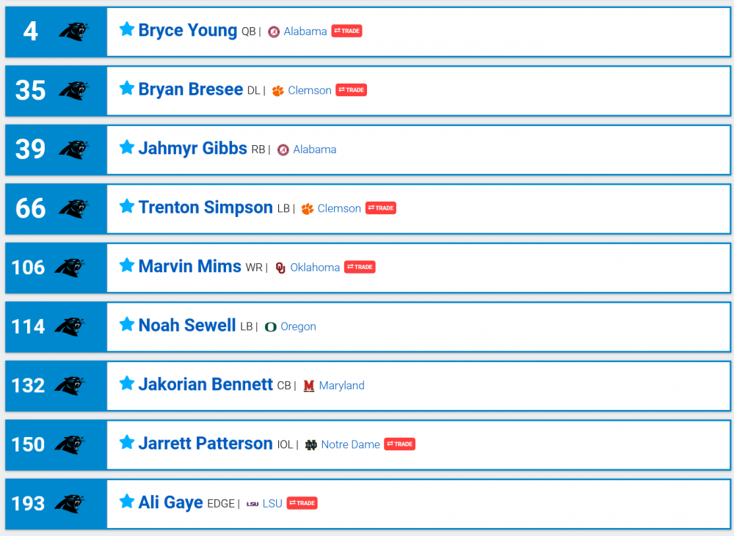Viewport: 734px width, 536px height.
Task: Click the Oregon O logo beside Noah Sewell
Action: coord(271,326)
